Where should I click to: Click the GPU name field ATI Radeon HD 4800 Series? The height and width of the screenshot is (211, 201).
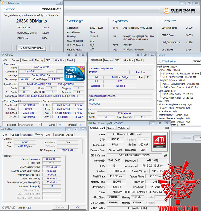(x=128, y=134)
